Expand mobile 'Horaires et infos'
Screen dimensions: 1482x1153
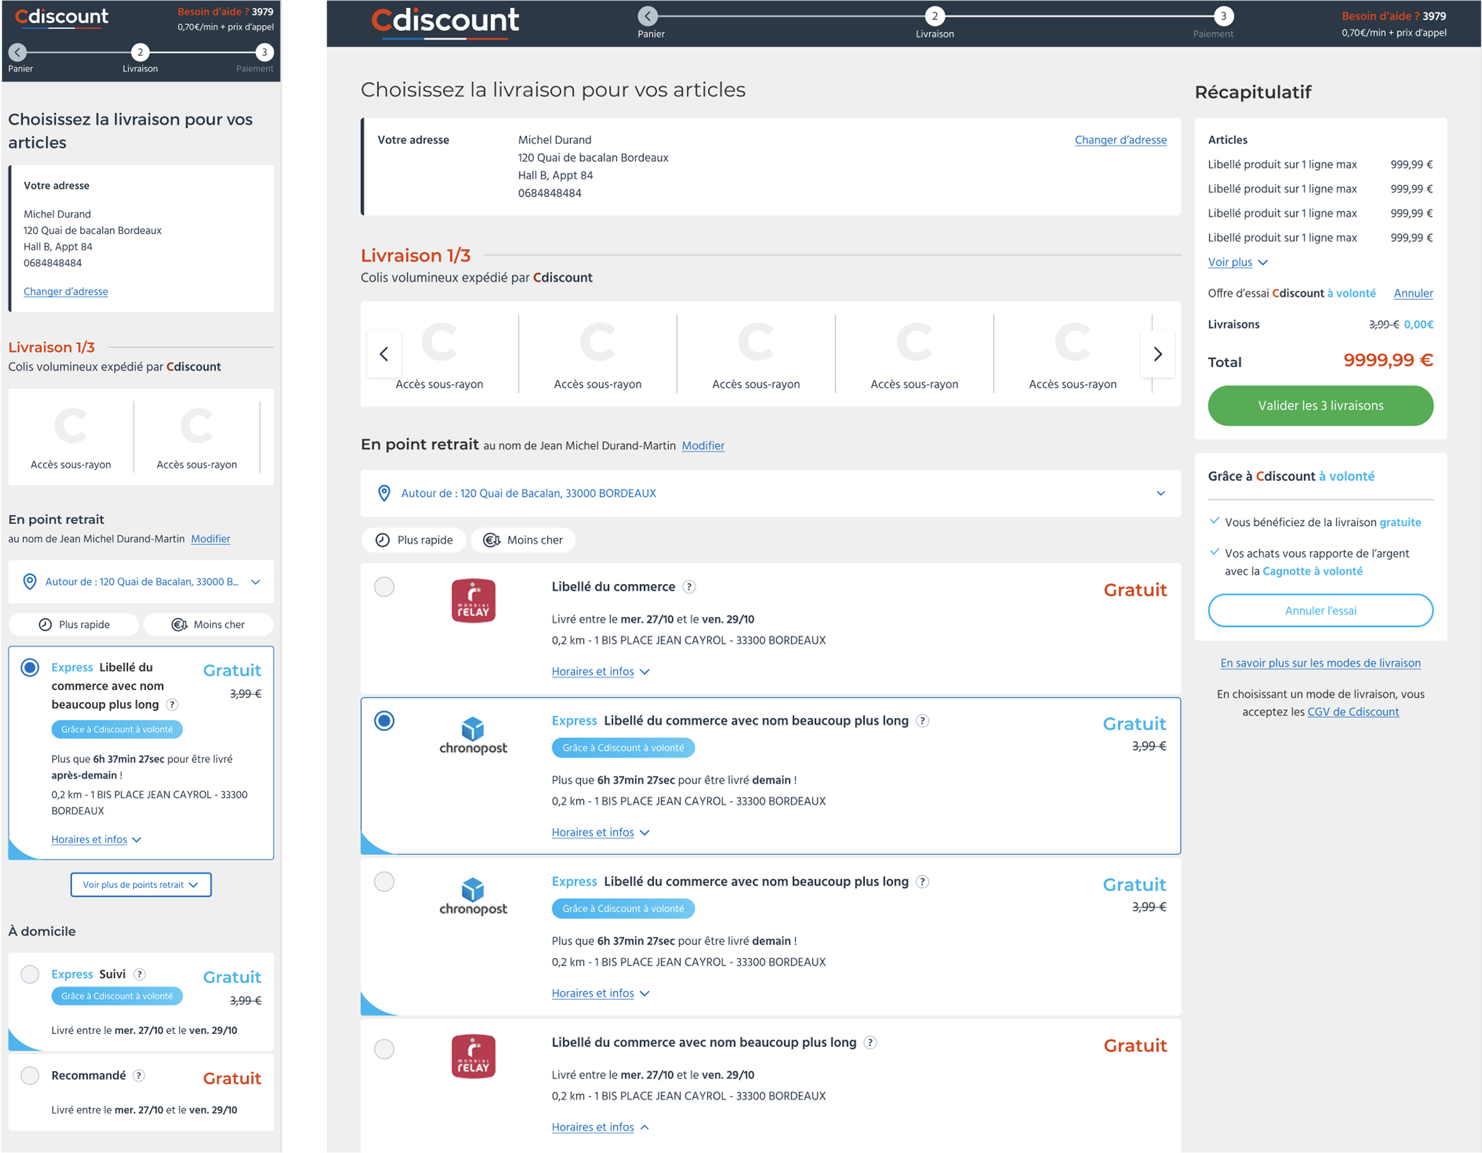[x=96, y=840]
